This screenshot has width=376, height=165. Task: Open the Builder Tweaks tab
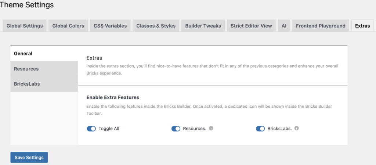tap(203, 26)
